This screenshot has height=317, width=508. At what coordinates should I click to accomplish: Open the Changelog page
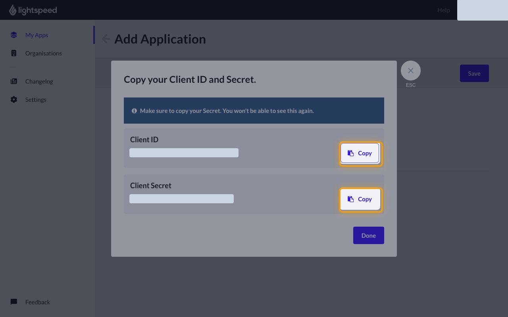pos(39,81)
